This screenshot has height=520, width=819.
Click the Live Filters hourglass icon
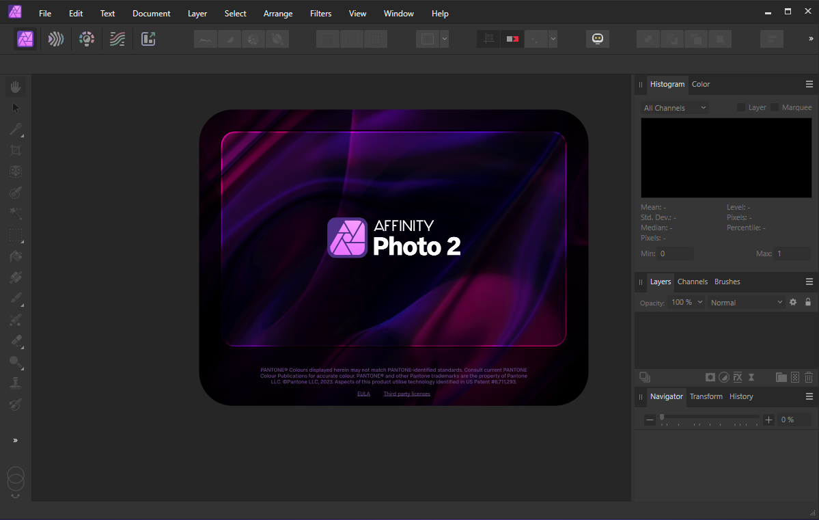pos(751,377)
